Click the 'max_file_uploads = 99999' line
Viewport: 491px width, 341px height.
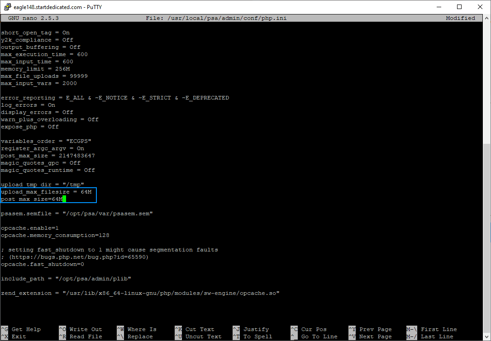[x=44, y=76]
